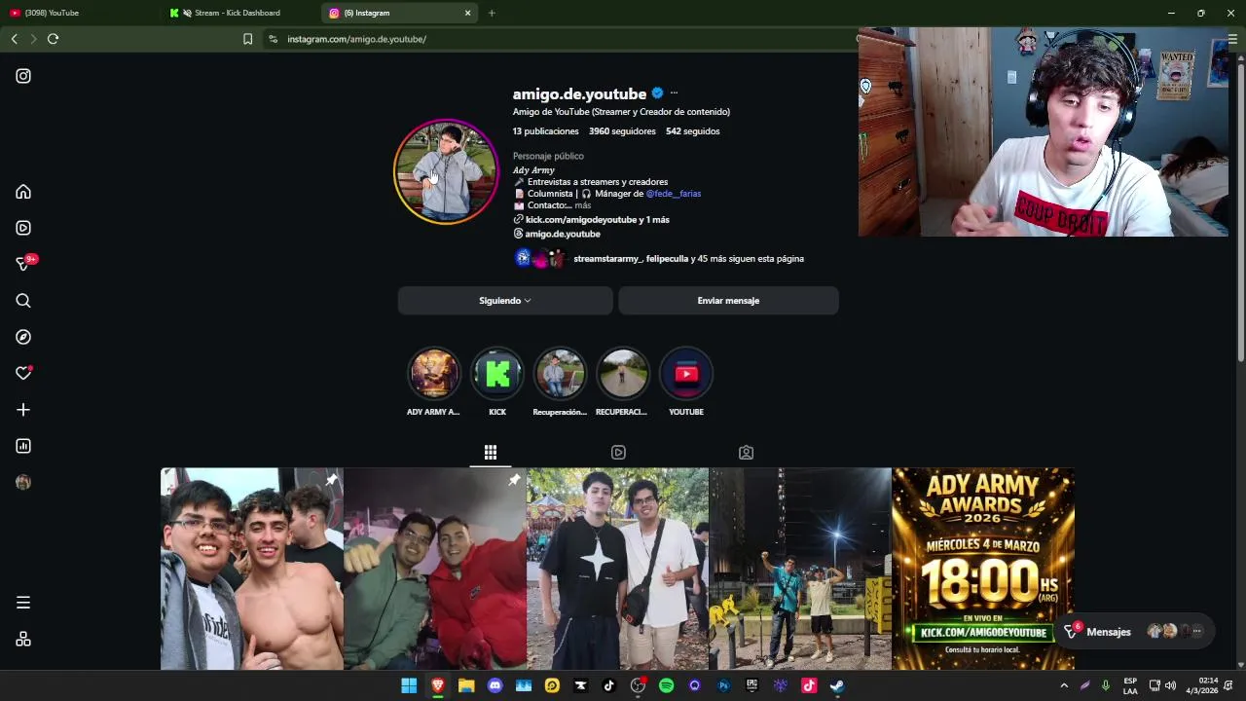Click the browser back arrow
Viewport: 1246px width, 701px height.
[x=14, y=39]
